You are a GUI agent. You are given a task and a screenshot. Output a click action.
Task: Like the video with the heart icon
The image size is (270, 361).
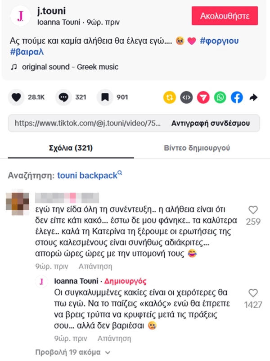coord(16,97)
